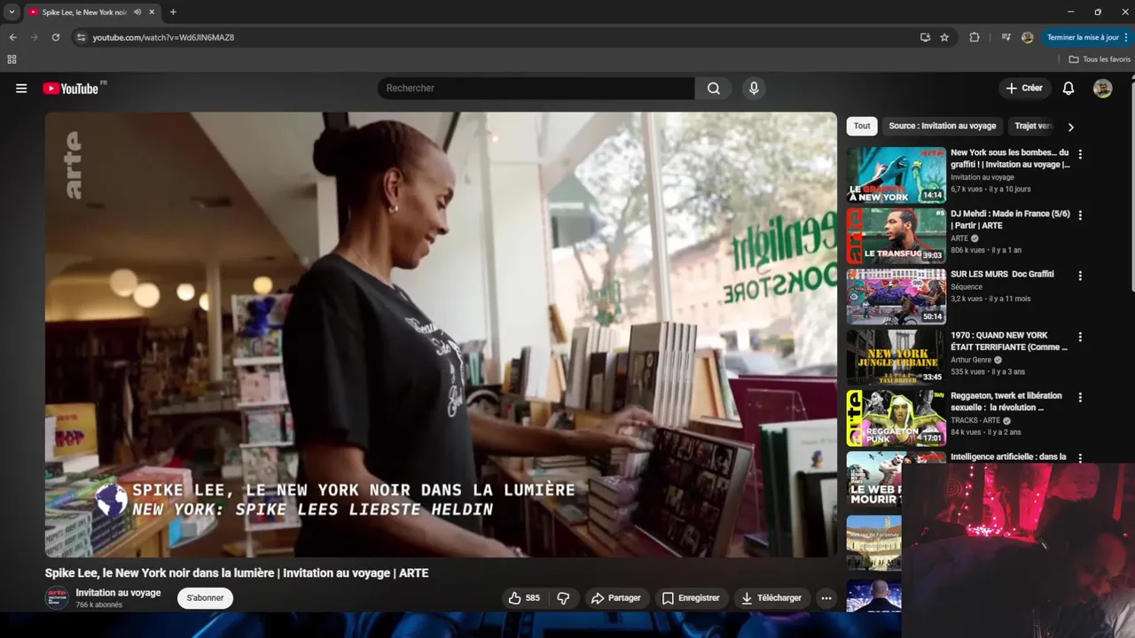Open a new browser tab
1135x638 pixels.
tap(173, 12)
